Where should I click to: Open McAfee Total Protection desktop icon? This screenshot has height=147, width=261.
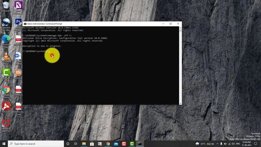[x=6, y=125]
